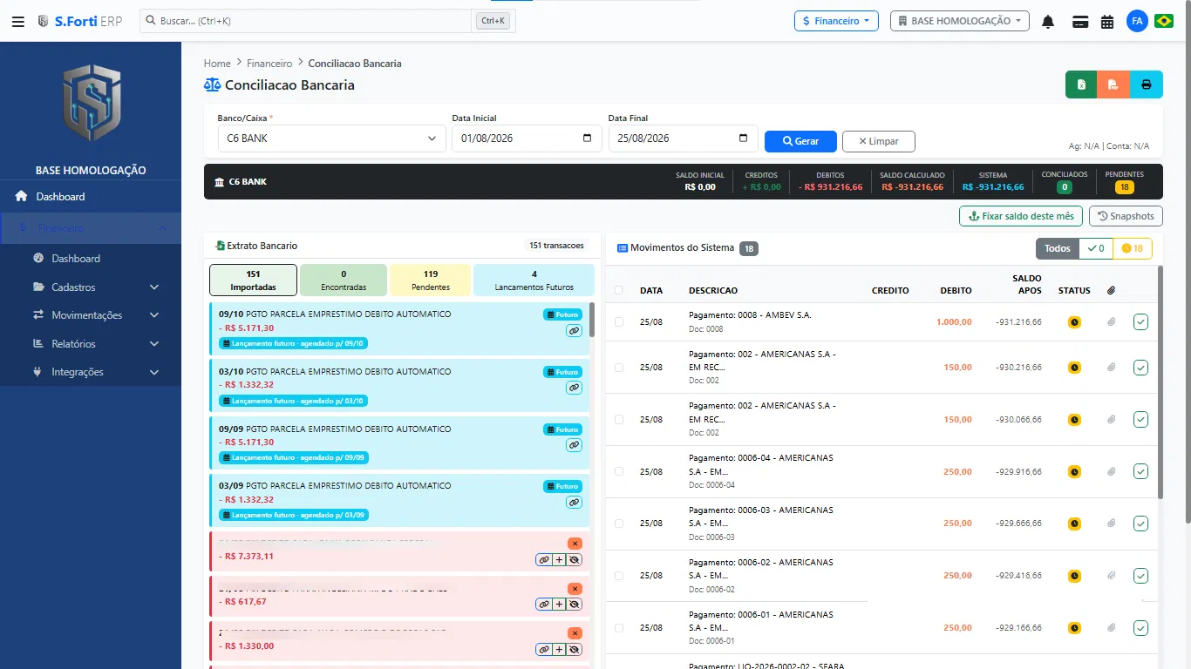Click the Brazil flag language icon

pos(1163,21)
